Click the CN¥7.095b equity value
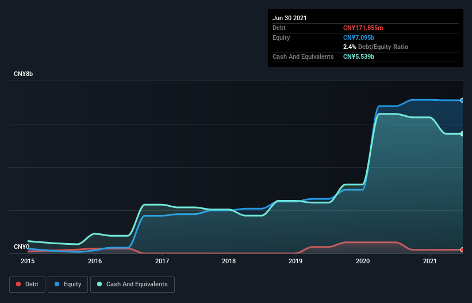 click(x=359, y=37)
